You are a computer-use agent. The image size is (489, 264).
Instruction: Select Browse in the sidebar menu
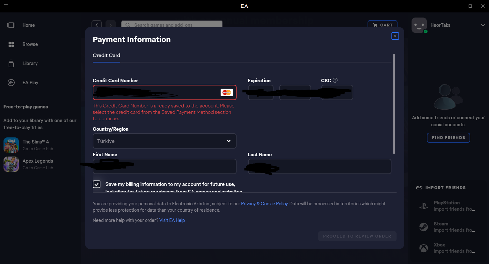click(x=30, y=44)
